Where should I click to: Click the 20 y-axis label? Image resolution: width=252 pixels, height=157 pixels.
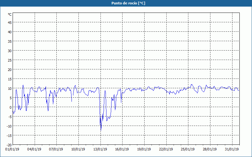10,70
